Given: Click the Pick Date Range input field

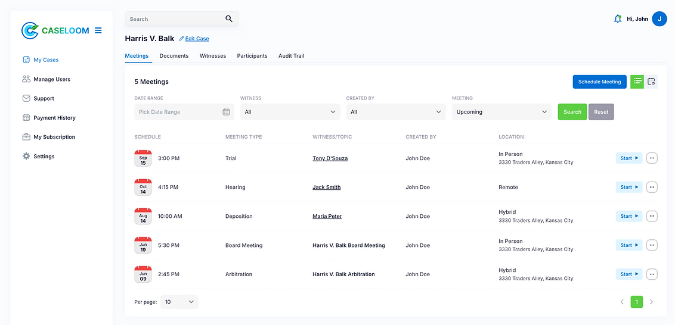Looking at the screenshot, I should (179, 112).
